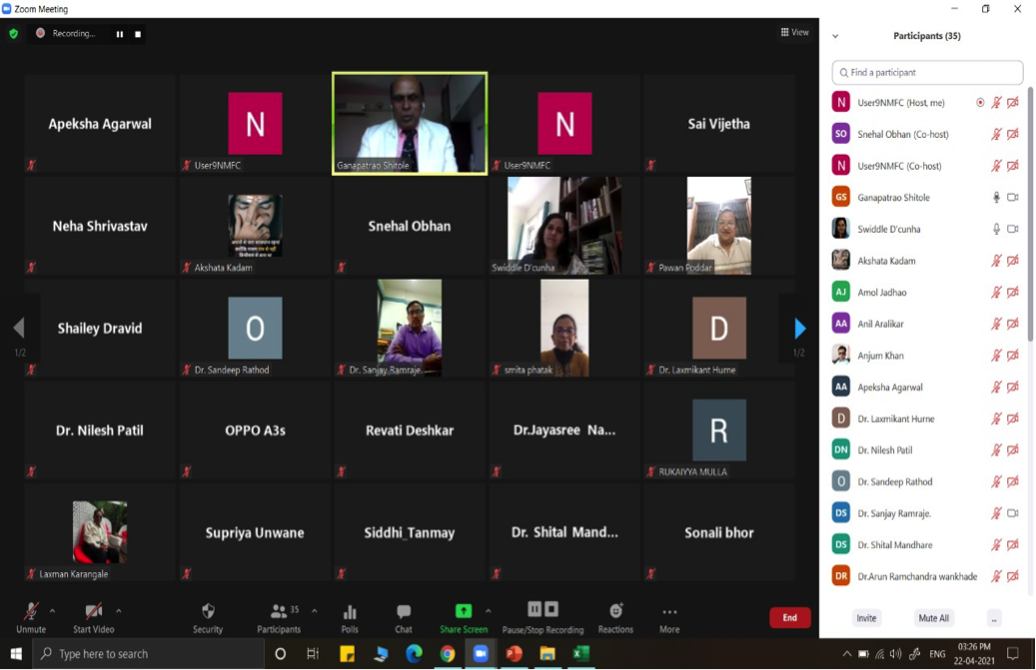Start Video with camera toggle
Viewport: 1036px width, 670px height.
[x=93, y=611]
